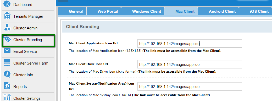Click the Cluster Server Farm icon
The image size is (272, 101).
pyautogui.click(x=7, y=63)
